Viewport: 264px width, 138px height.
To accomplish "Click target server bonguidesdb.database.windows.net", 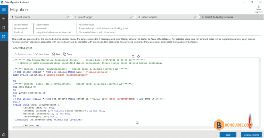I will click(x=53, y=32).
